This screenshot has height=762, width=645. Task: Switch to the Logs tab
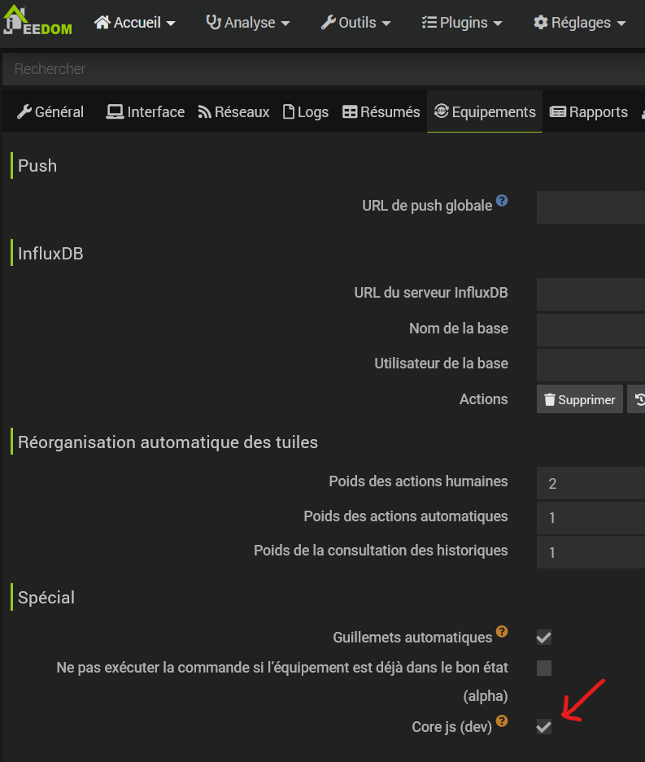click(x=306, y=111)
